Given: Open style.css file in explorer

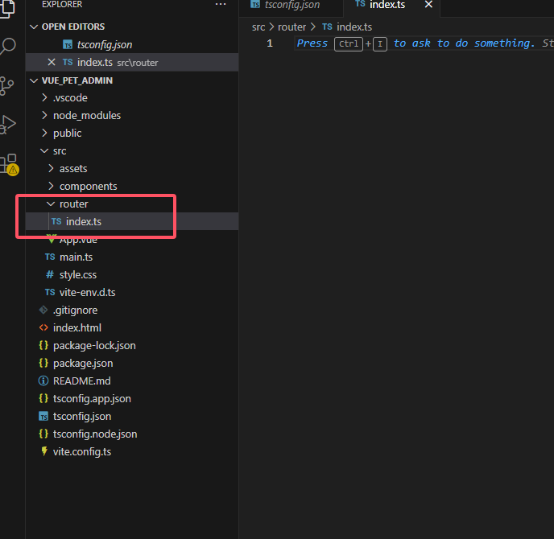Looking at the screenshot, I should click(x=132, y=274).
